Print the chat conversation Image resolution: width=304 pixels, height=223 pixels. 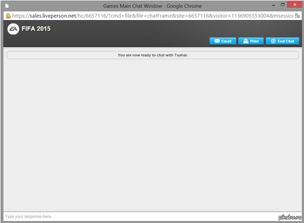click(x=250, y=41)
